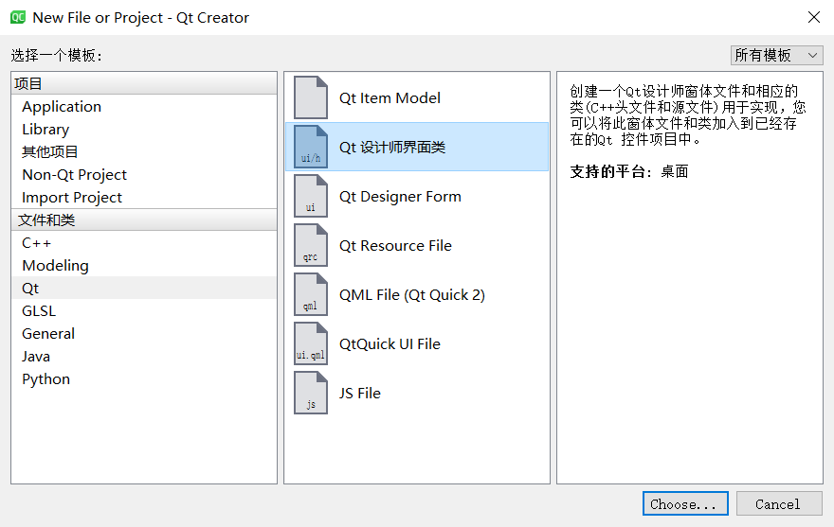Viewport: 834px width, 527px height.
Task: Click the 项目 section header
Action: tap(144, 83)
